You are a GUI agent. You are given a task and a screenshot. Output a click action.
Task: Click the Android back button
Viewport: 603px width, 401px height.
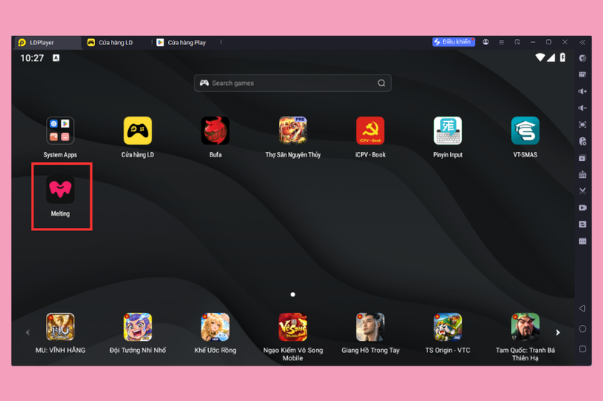point(582,308)
